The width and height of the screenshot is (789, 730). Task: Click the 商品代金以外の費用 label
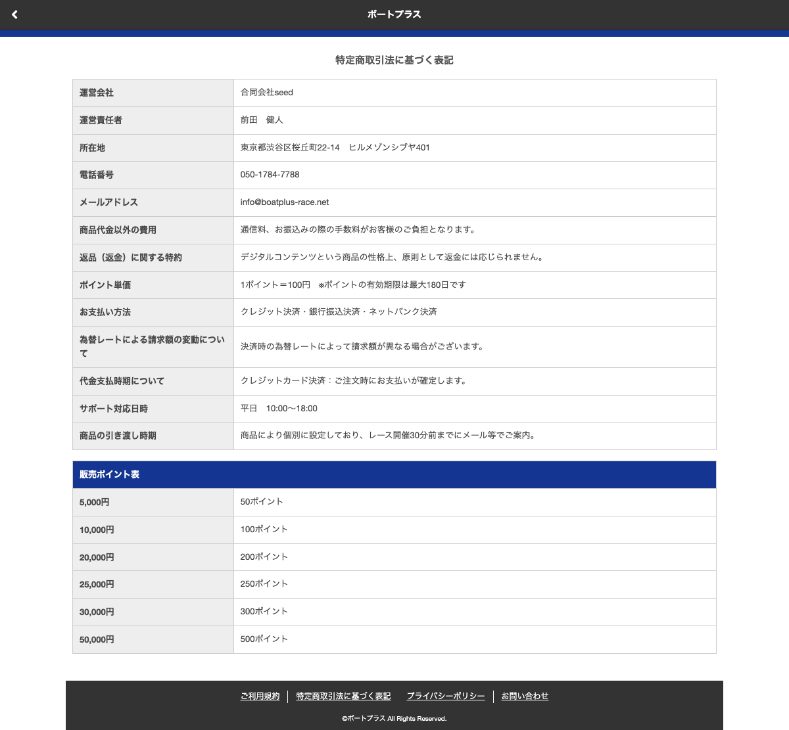pyautogui.click(x=118, y=230)
